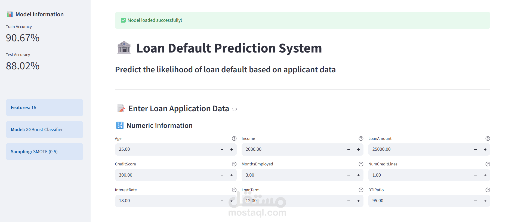Increase LoanAmount using the plus stepper
This screenshot has width=515, height=222.
485,149
